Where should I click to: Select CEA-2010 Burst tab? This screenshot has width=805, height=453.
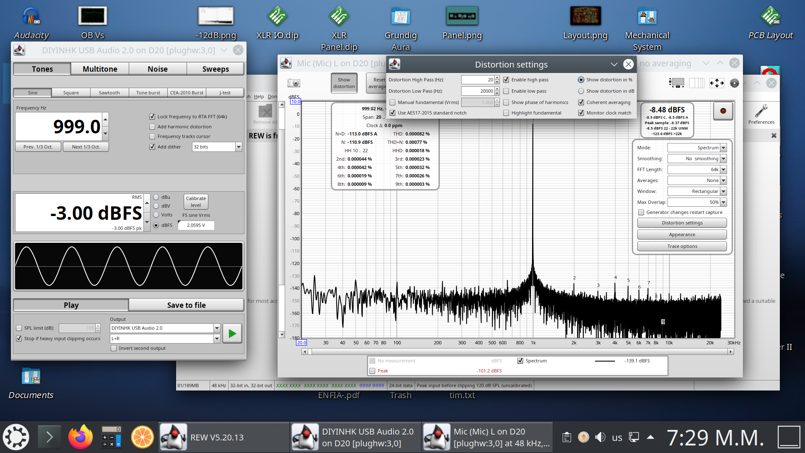187,93
